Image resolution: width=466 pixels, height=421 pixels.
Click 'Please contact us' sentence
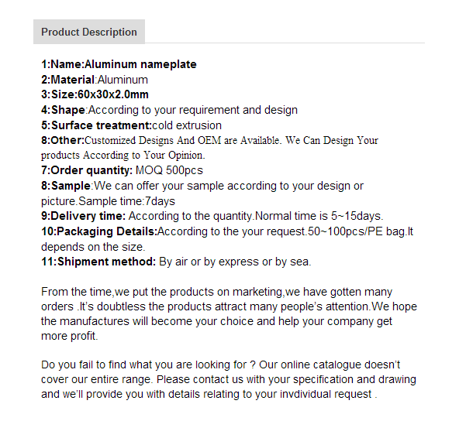pyautogui.click(x=286, y=379)
